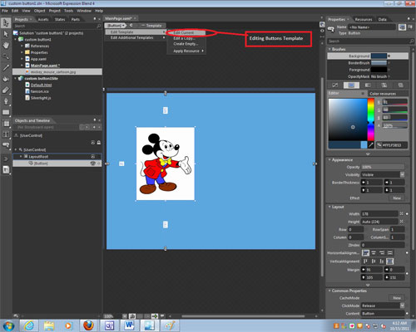Click the rainbow hue slider strip
This screenshot has width=416, height=332.
371,120
